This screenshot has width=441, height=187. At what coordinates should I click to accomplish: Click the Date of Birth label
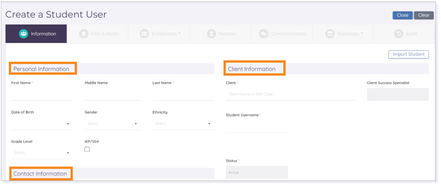tap(23, 112)
